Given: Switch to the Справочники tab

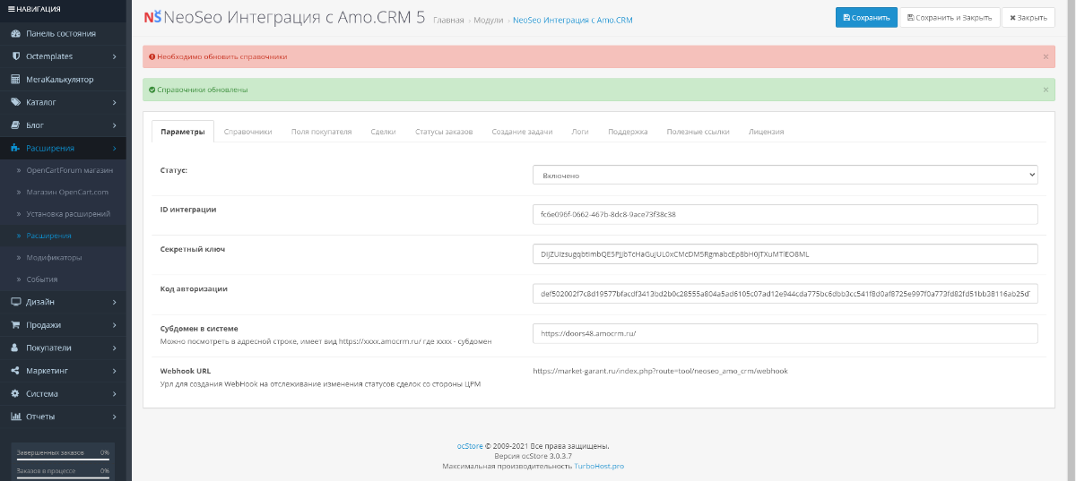Looking at the screenshot, I should [247, 132].
